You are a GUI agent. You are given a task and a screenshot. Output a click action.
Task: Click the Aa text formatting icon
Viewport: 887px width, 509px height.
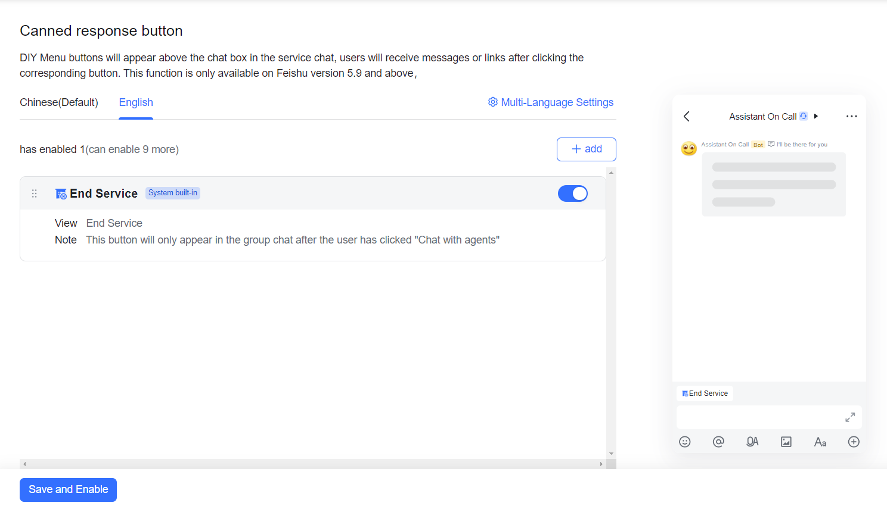click(820, 442)
